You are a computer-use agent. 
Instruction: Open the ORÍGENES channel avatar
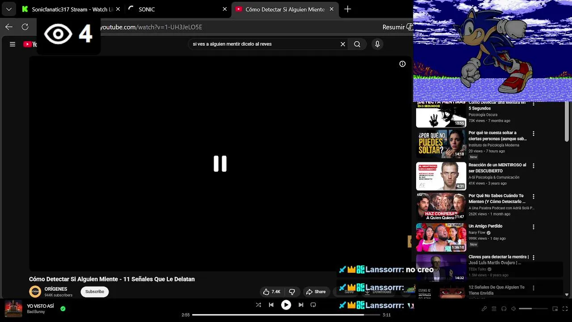click(x=35, y=292)
